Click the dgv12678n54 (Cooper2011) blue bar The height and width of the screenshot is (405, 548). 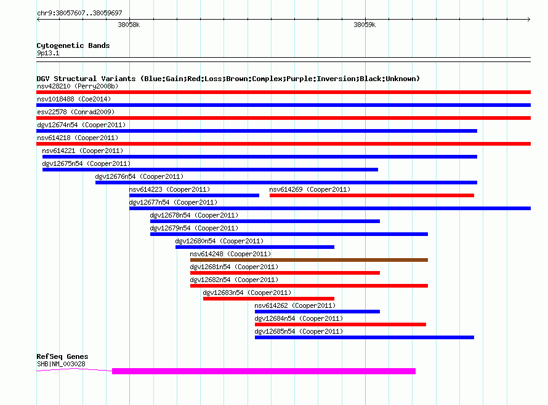(x=265, y=221)
